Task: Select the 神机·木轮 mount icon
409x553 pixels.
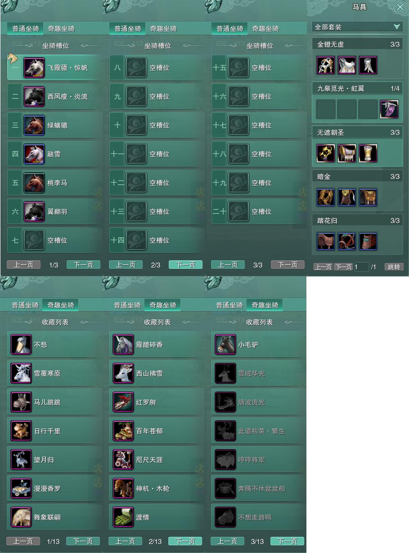Action: [123, 489]
